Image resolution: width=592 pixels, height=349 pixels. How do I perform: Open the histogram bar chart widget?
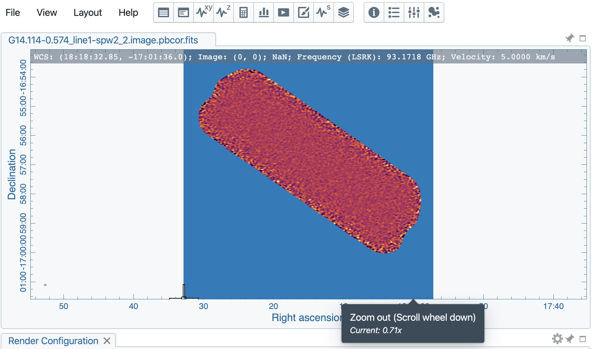[264, 13]
